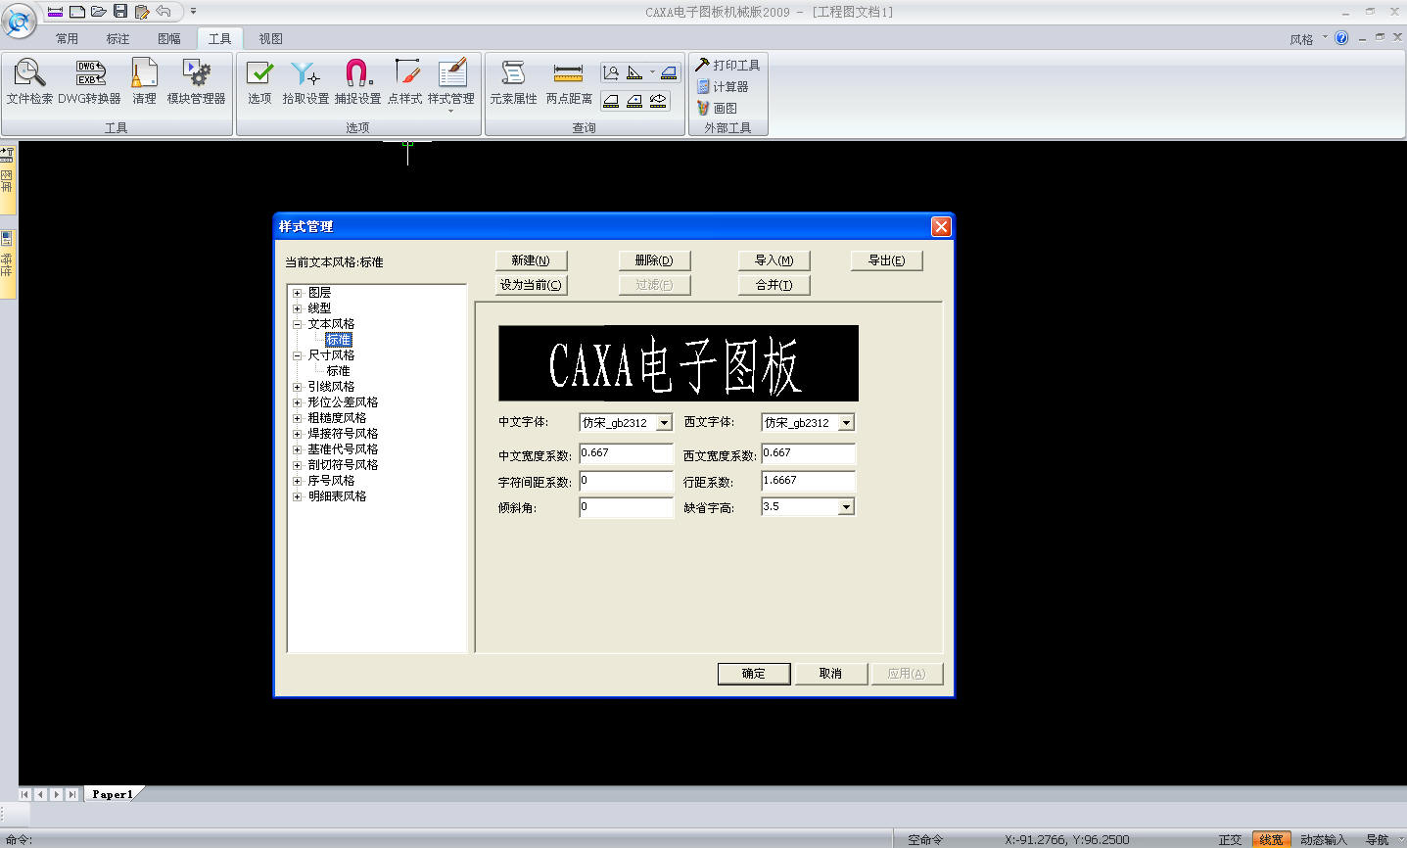Click the 中文宽度系数 input field
The height and width of the screenshot is (848, 1407).
pos(627,454)
